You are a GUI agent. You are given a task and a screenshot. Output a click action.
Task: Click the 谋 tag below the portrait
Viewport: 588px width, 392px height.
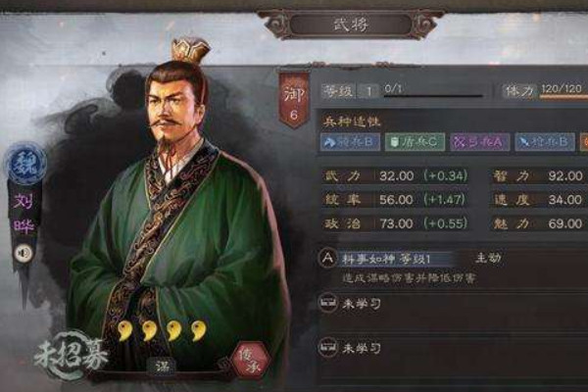(162, 367)
